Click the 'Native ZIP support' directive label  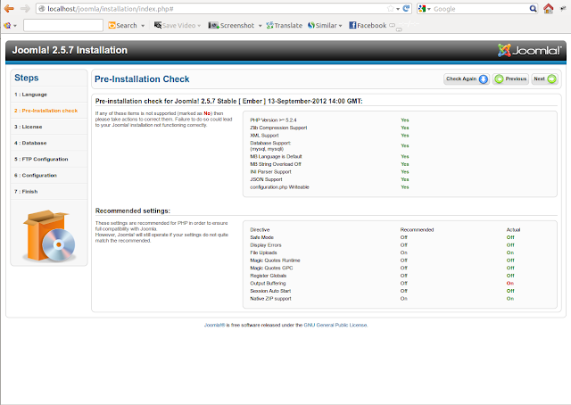pyautogui.click(x=270, y=298)
